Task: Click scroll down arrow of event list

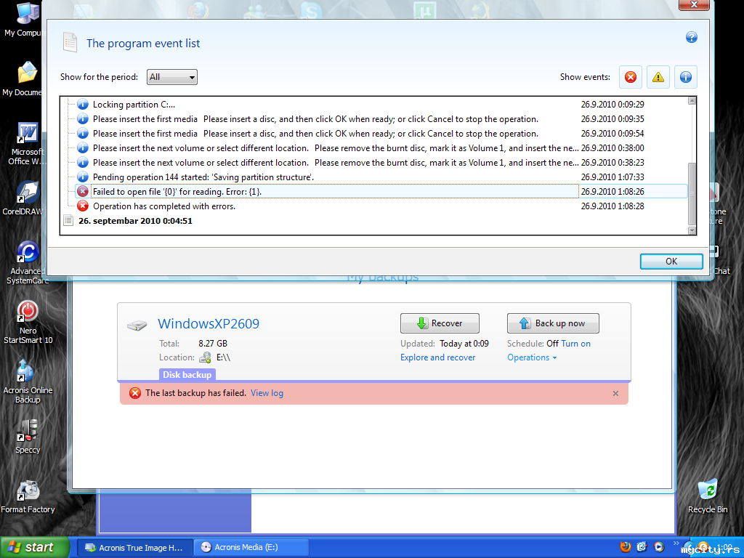Action: [692, 230]
